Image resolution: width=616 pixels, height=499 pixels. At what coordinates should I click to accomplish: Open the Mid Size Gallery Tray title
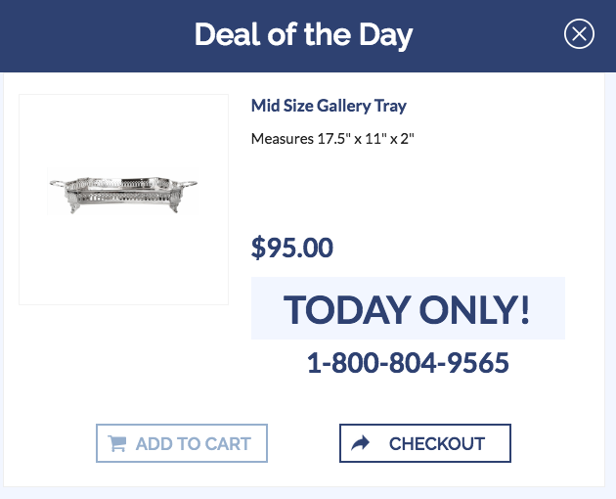point(329,106)
